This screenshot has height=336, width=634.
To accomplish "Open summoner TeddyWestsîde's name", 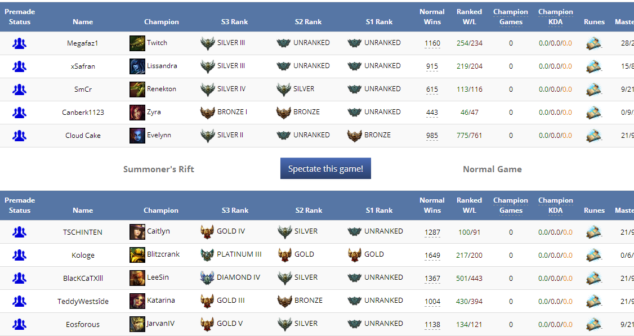I will (x=83, y=301).
